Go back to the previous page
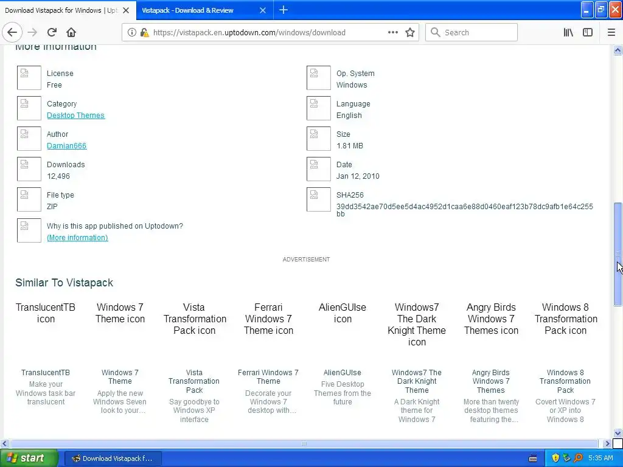This screenshot has width=623, height=467. pyautogui.click(x=12, y=32)
